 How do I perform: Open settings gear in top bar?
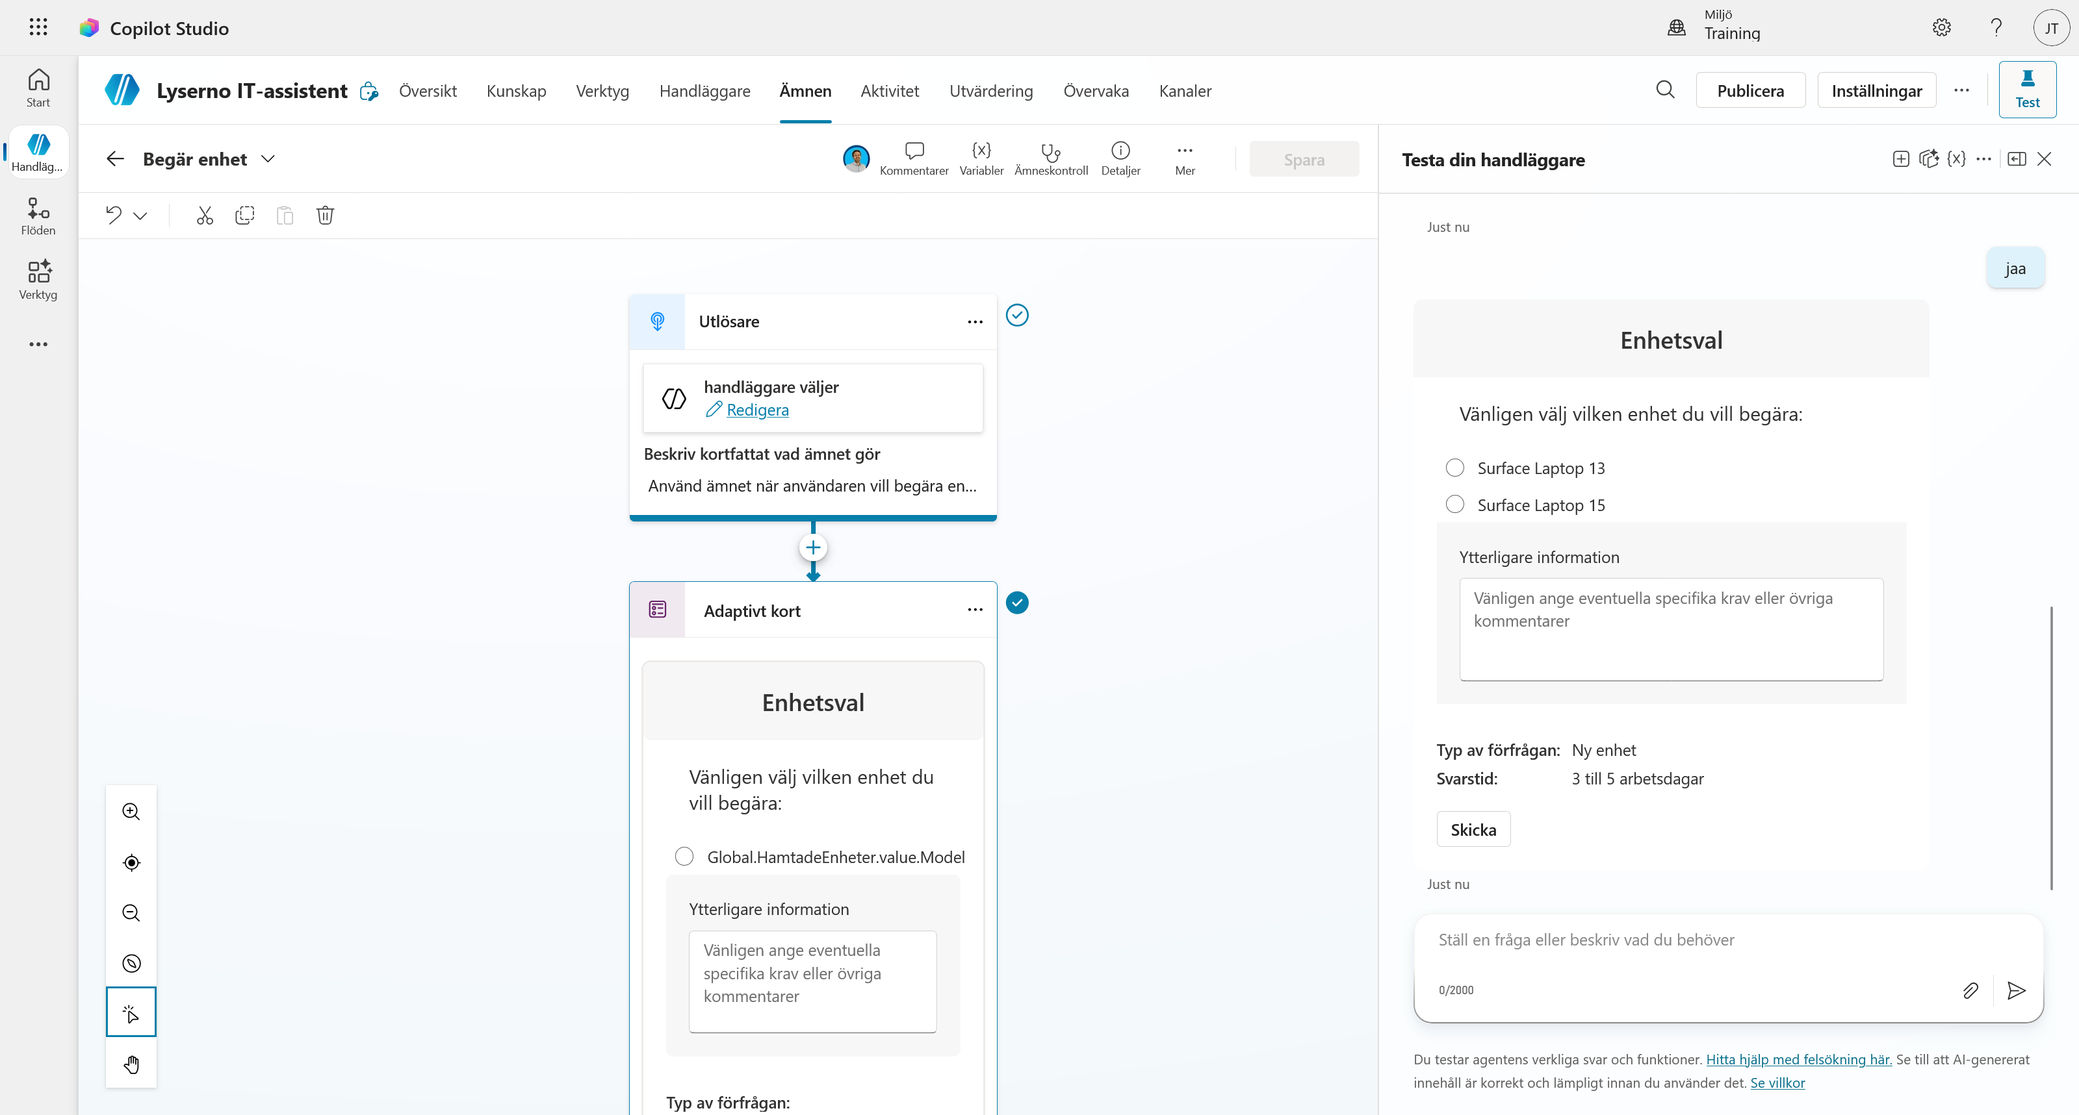click(x=1941, y=27)
